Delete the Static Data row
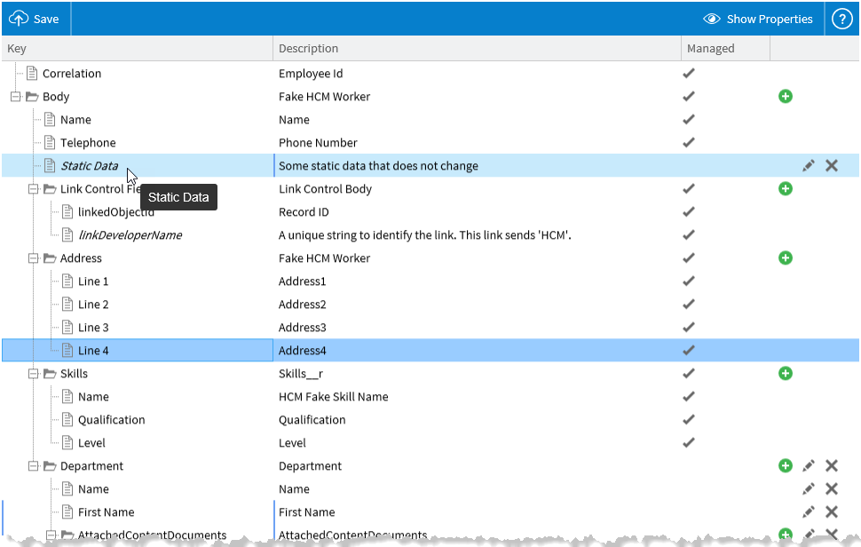This screenshot has width=861, height=547. point(832,166)
